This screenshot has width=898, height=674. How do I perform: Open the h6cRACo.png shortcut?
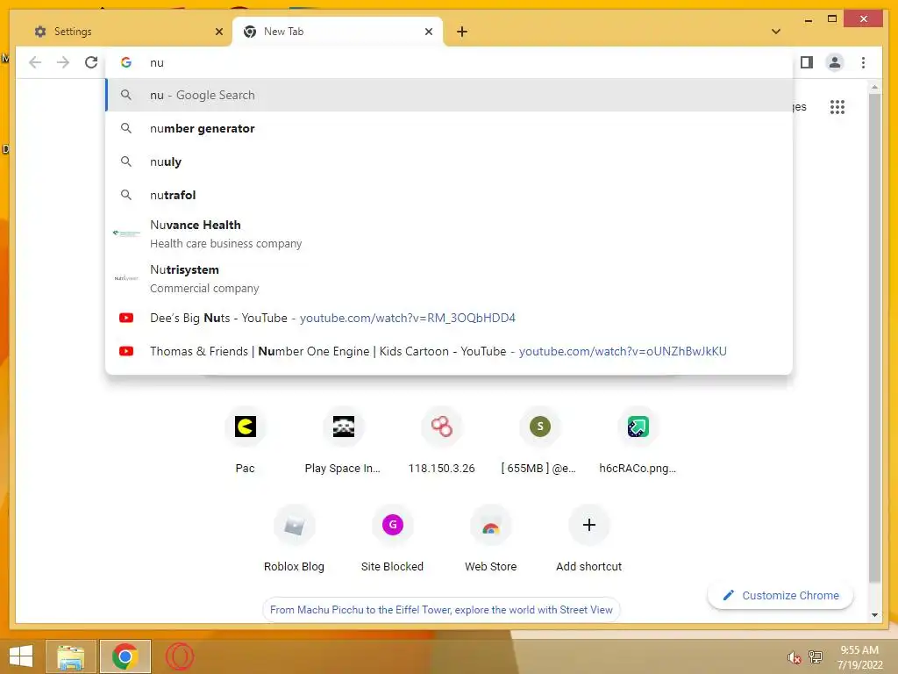(638, 427)
